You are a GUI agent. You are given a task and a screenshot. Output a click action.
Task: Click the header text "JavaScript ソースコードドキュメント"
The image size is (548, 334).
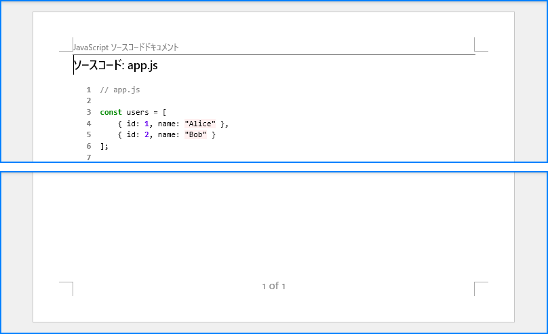(x=126, y=48)
